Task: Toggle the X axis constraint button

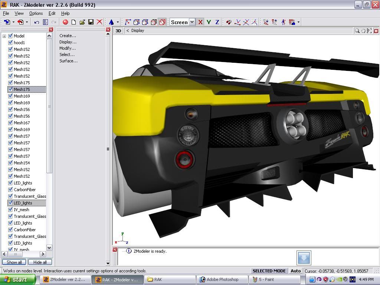Action: coord(200,22)
